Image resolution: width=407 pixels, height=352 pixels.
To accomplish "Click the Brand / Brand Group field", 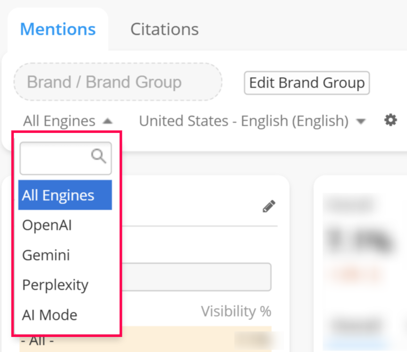I will tap(118, 82).
